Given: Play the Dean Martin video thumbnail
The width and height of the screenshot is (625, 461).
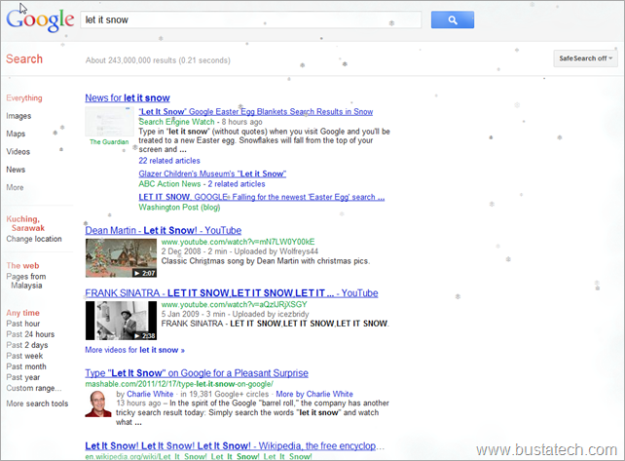Looking at the screenshot, I should point(121,258).
